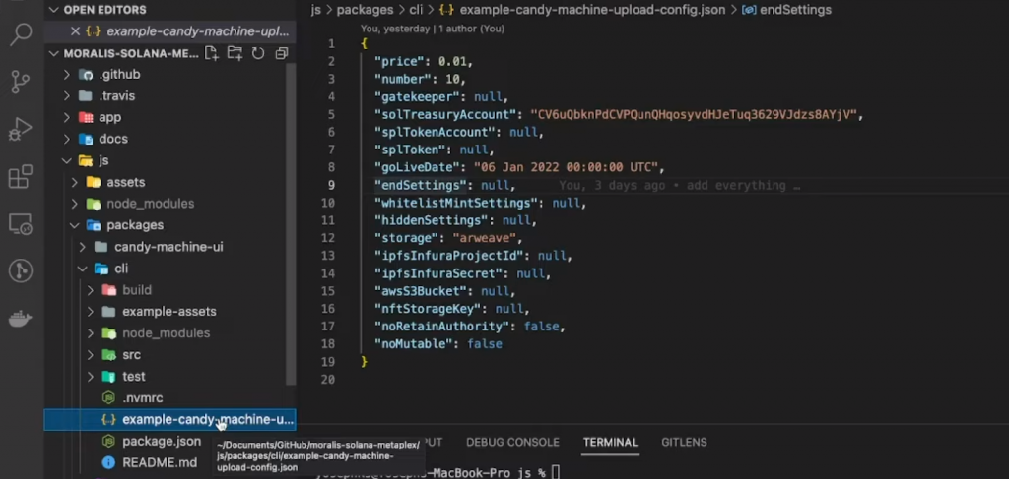Focus the terminal prompt input
Screen dimensions: 1009x479
pyautogui.click(x=556, y=472)
